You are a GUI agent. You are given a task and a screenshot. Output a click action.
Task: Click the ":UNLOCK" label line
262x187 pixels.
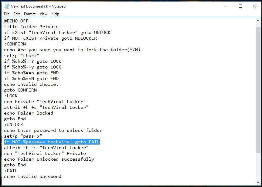(x=14, y=125)
